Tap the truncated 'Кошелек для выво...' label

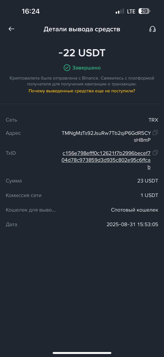coord(31,210)
